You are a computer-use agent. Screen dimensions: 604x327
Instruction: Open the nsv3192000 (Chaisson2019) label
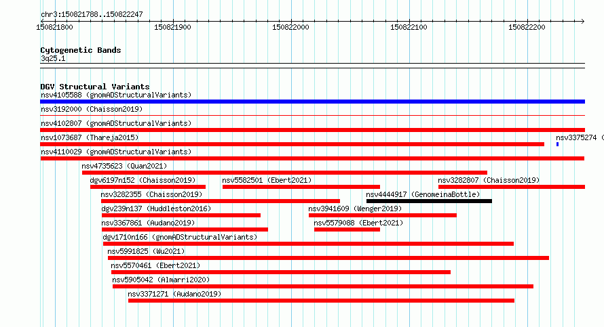pos(92,109)
